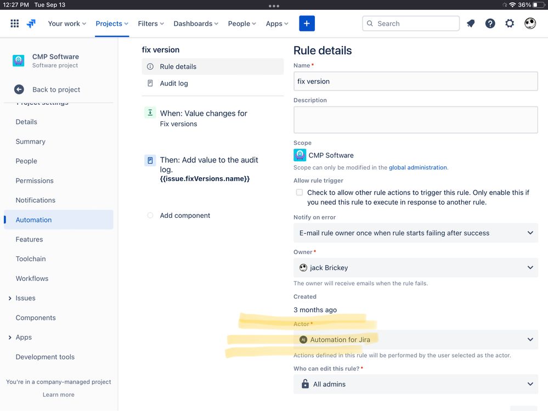The image size is (548, 411).
Task: Open the notifications bell icon
Action: click(x=471, y=24)
